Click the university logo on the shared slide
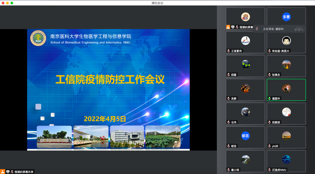The width and height of the screenshot is (315, 174). [x=38, y=38]
